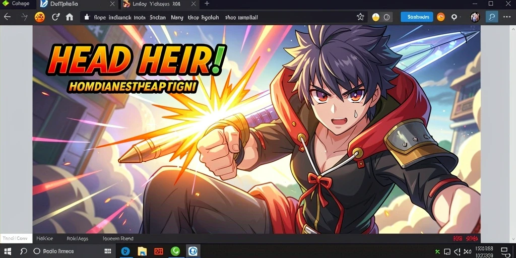
Task: Open the notification center icon
Action: (x=505, y=251)
